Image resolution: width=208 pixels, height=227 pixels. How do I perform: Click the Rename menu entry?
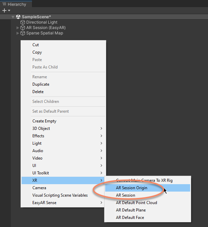[x=63, y=77]
